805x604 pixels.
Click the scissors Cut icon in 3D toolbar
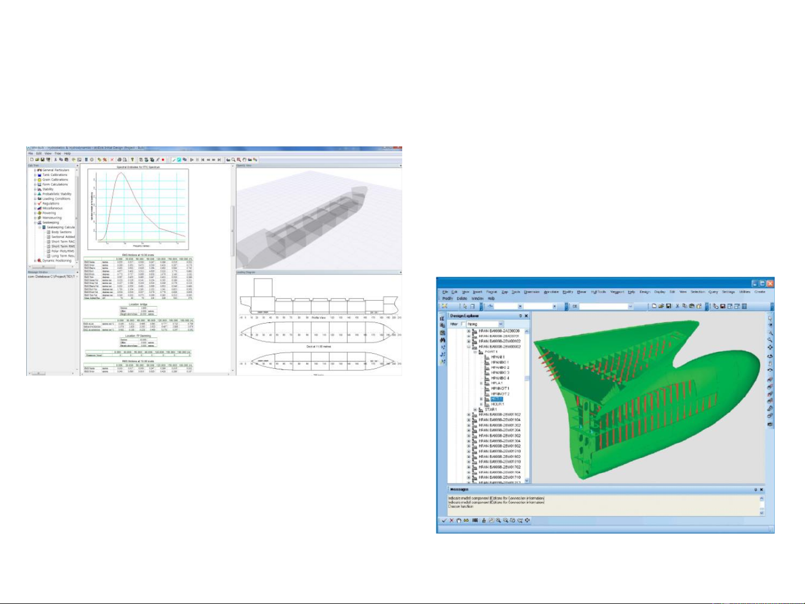677,306
